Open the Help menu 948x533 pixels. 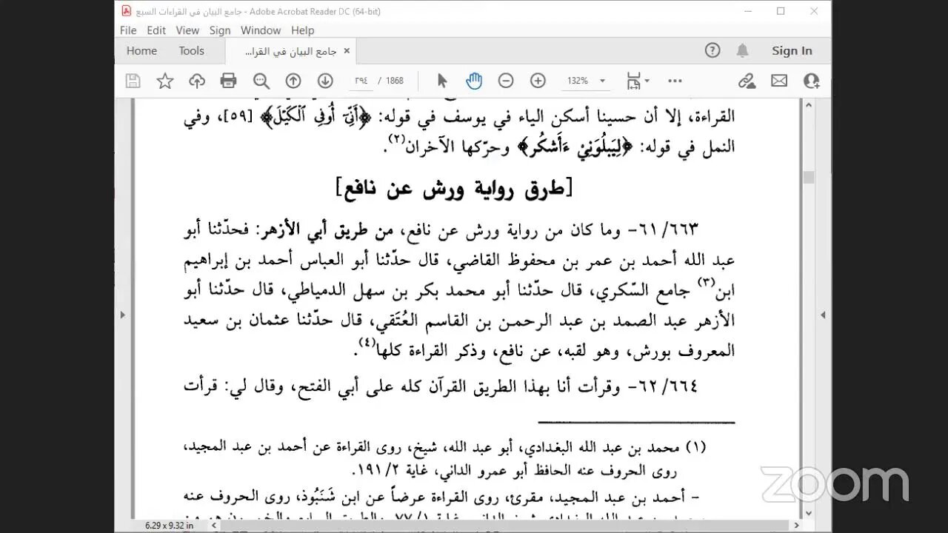coord(303,30)
